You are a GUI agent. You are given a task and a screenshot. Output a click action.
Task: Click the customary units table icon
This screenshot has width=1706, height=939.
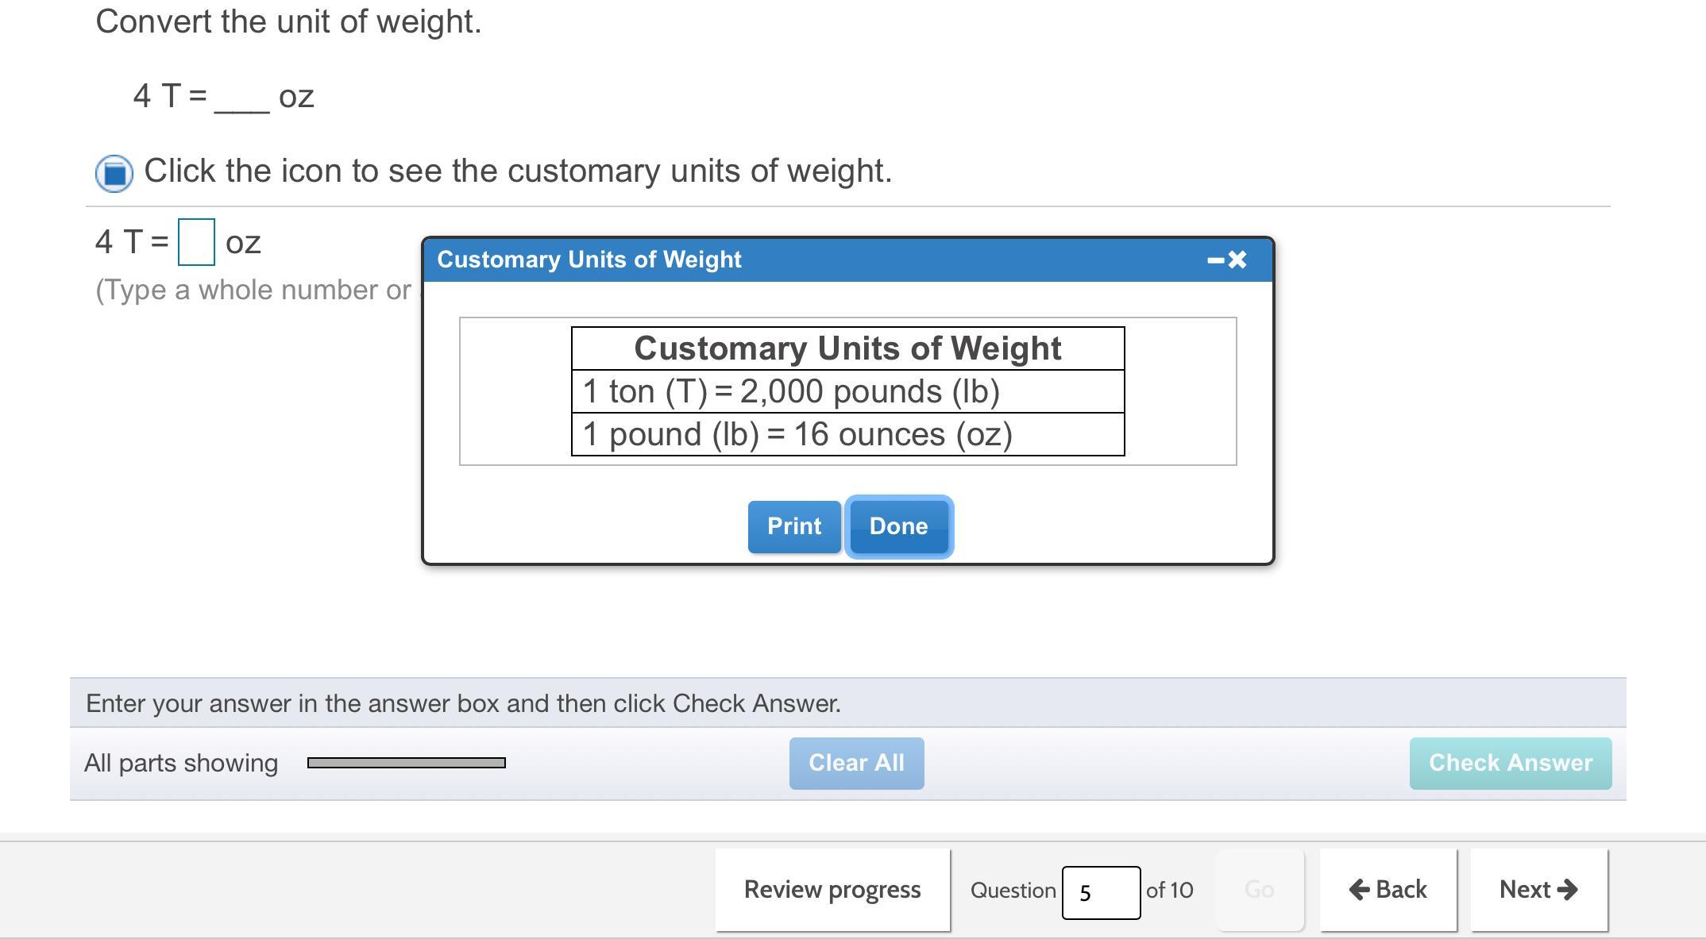click(114, 173)
